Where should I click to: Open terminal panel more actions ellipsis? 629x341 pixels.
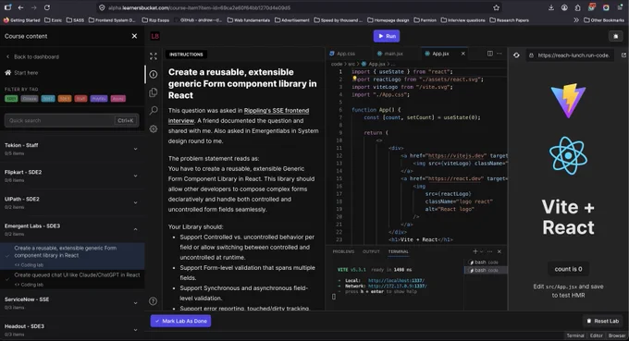(490, 251)
